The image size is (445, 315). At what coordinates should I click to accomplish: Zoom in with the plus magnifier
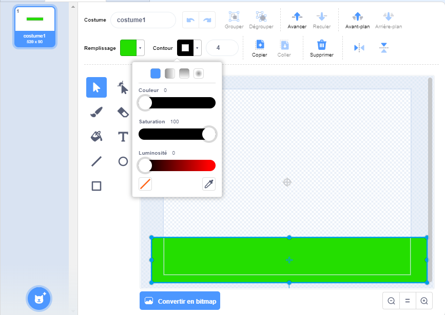[x=424, y=301]
